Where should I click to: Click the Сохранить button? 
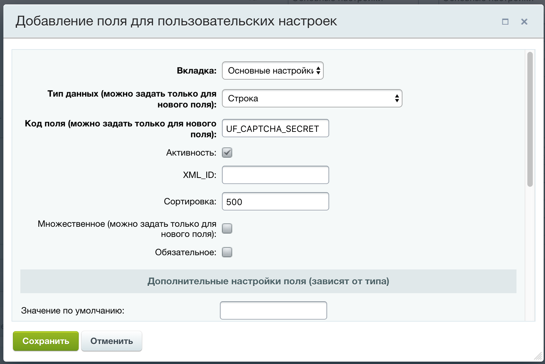pos(46,341)
